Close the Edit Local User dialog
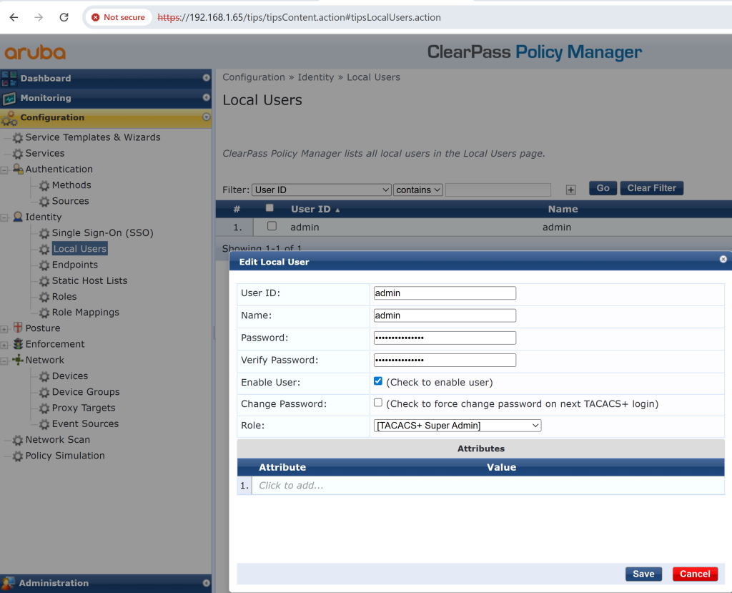 click(723, 260)
